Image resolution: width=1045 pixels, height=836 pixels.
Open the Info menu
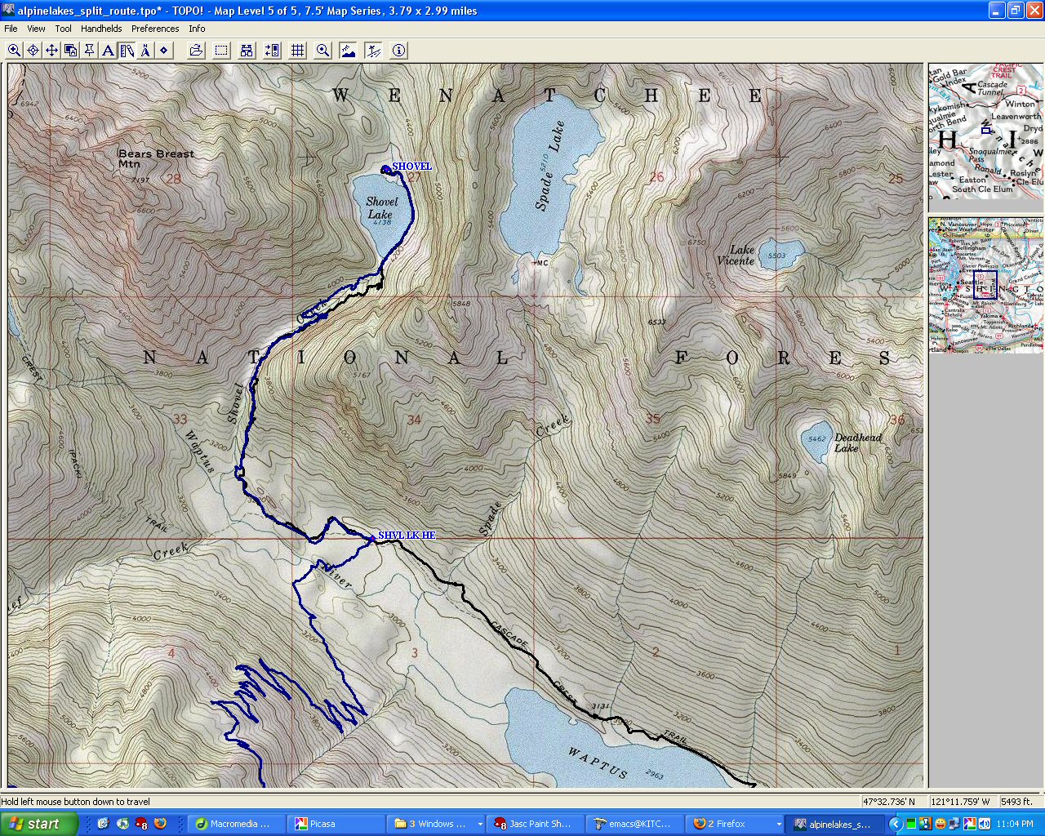click(197, 29)
